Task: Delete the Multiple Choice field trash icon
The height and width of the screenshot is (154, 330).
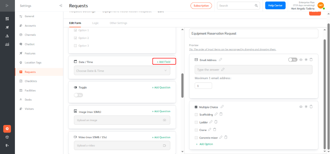Action: coord(311,107)
